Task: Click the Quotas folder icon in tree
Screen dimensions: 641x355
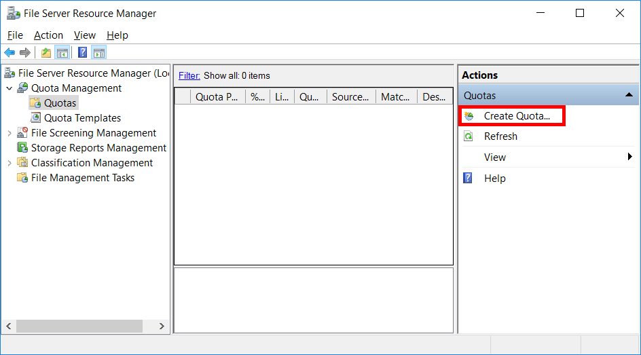Action: pyautogui.click(x=35, y=103)
